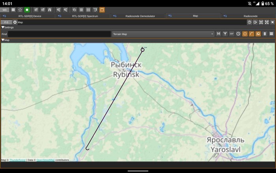This screenshot has height=173, width=276.
Task: Click the F:0 feature index button
Action: tap(6, 22)
